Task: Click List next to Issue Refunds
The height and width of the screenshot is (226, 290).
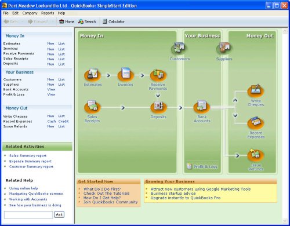Action: [61, 126]
